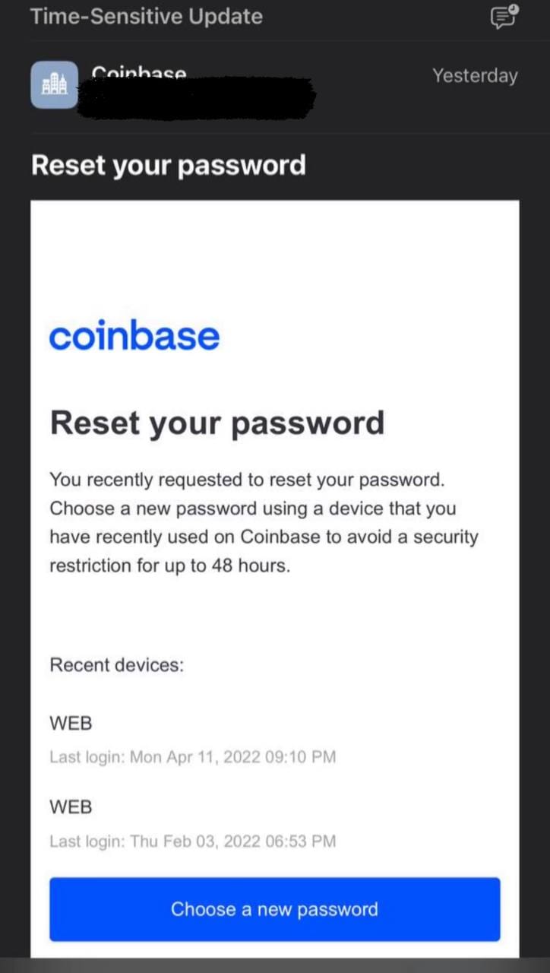Open the sender avatar building icon

tap(54, 85)
